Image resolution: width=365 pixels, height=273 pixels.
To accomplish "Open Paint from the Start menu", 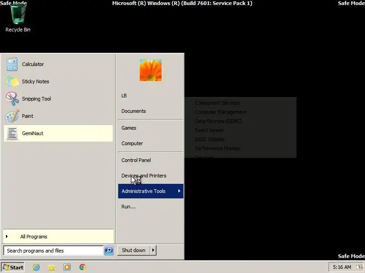I will tap(58, 116).
